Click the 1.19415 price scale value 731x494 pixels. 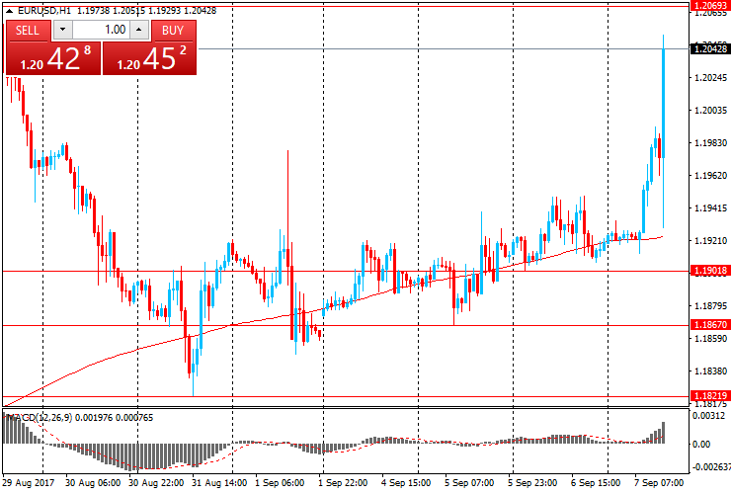(710, 208)
